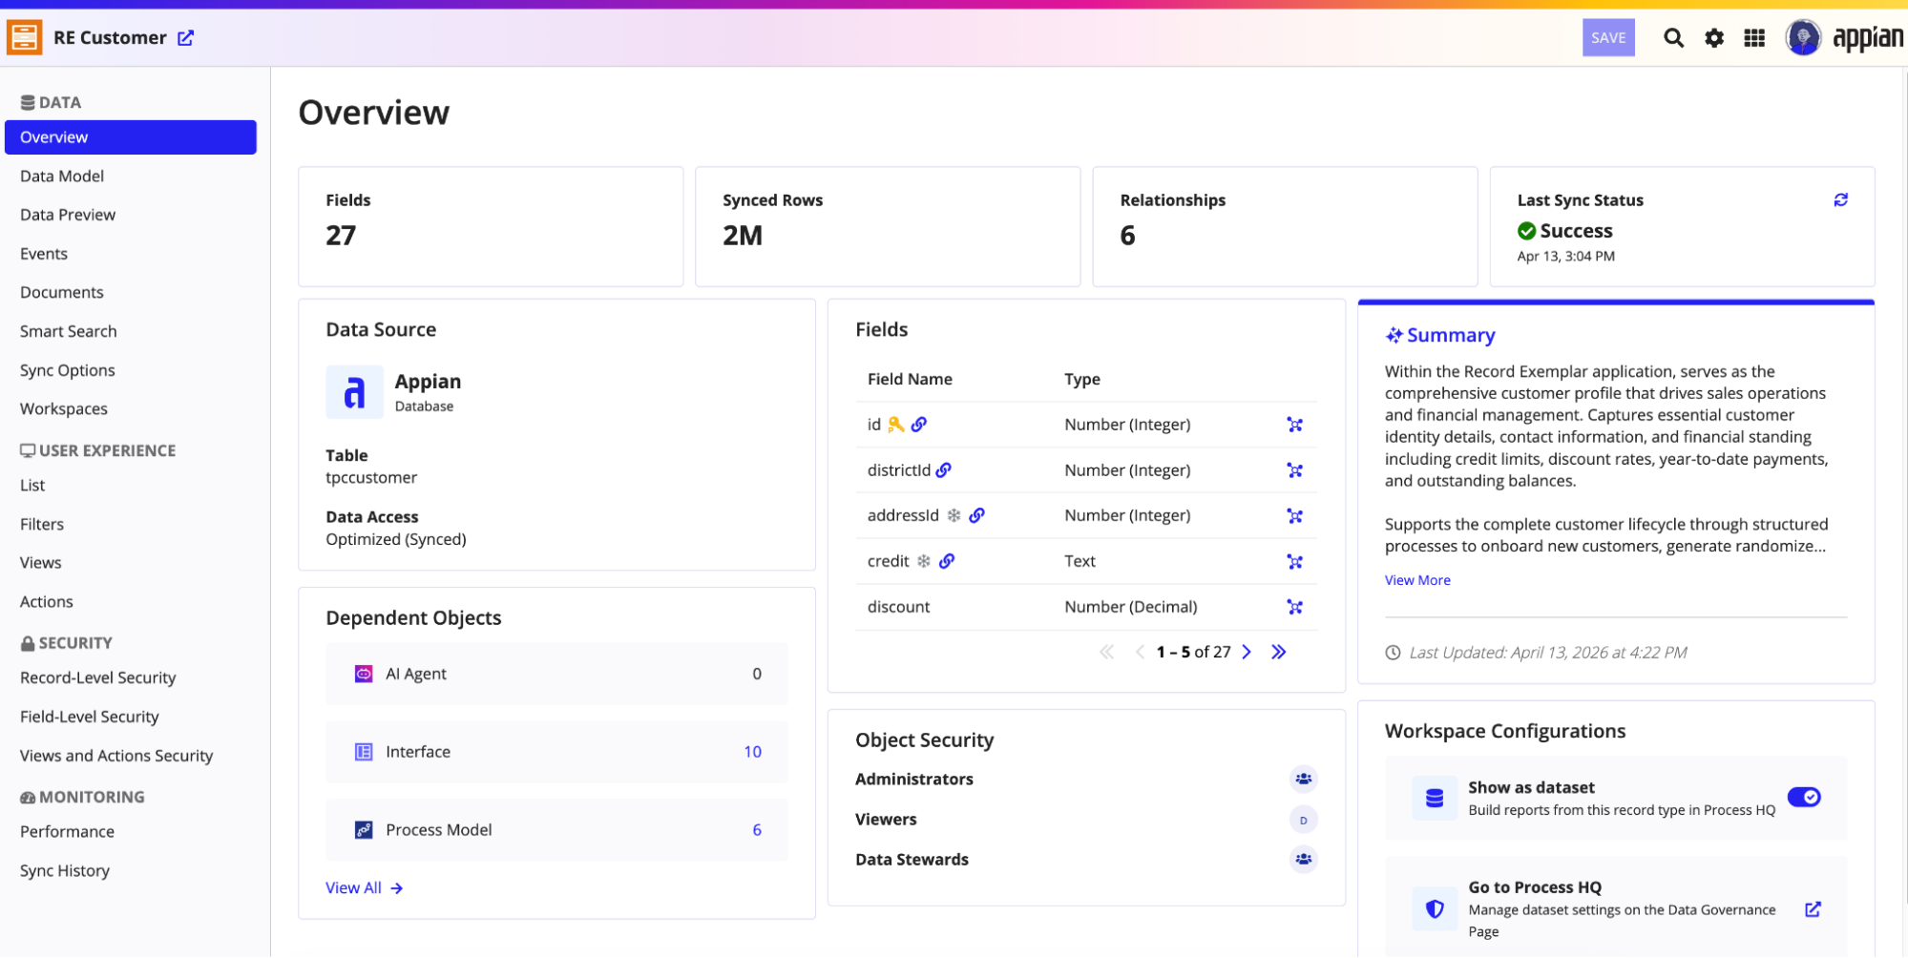Open RE Customer in new tab icon

(186, 37)
